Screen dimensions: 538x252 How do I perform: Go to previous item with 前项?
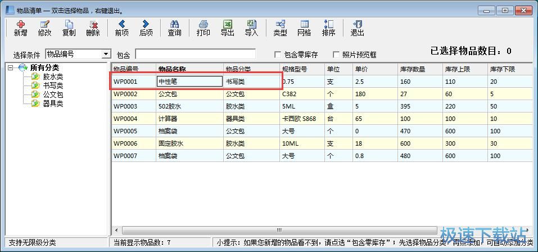pyautogui.click(x=122, y=28)
